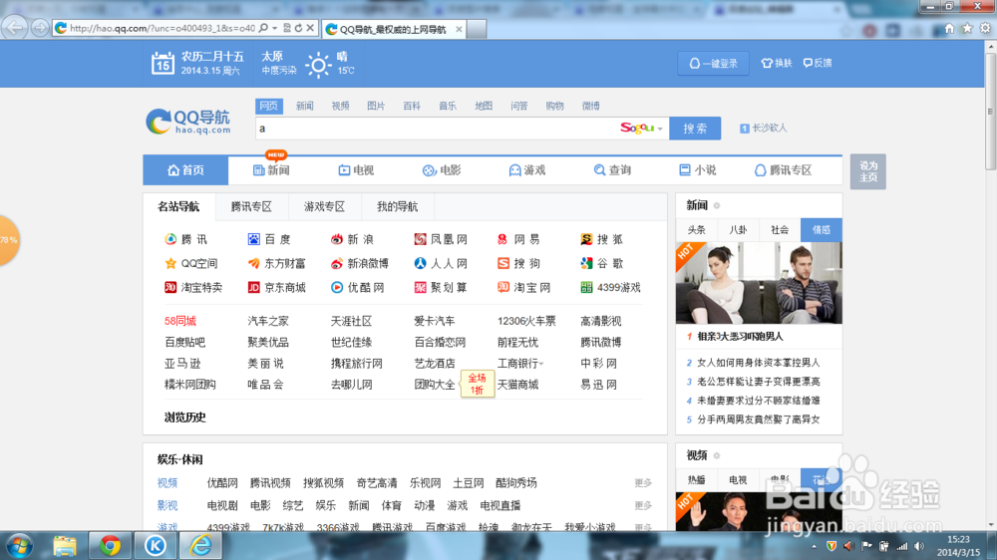The width and height of the screenshot is (997, 560).
Task: Click the browser address bar URL
Action: [x=163, y=28]
